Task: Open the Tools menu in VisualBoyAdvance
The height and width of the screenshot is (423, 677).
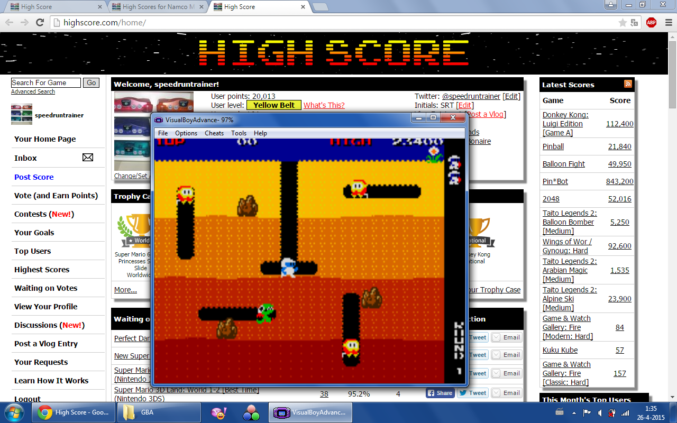Action: [239, 133]
